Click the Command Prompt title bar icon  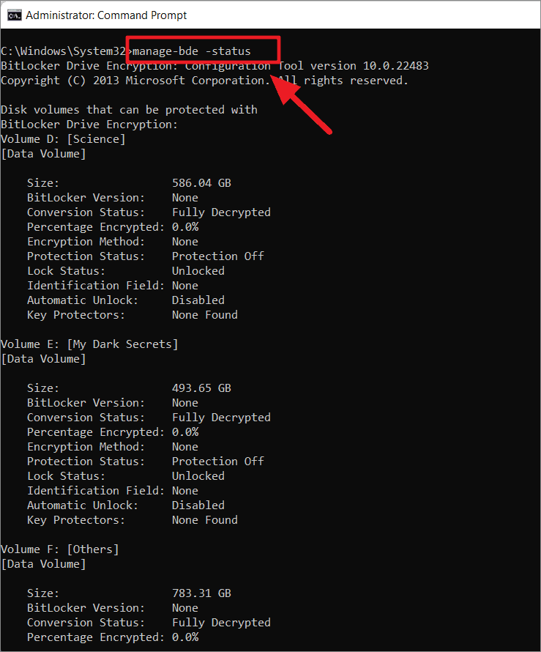coord(14,15)
